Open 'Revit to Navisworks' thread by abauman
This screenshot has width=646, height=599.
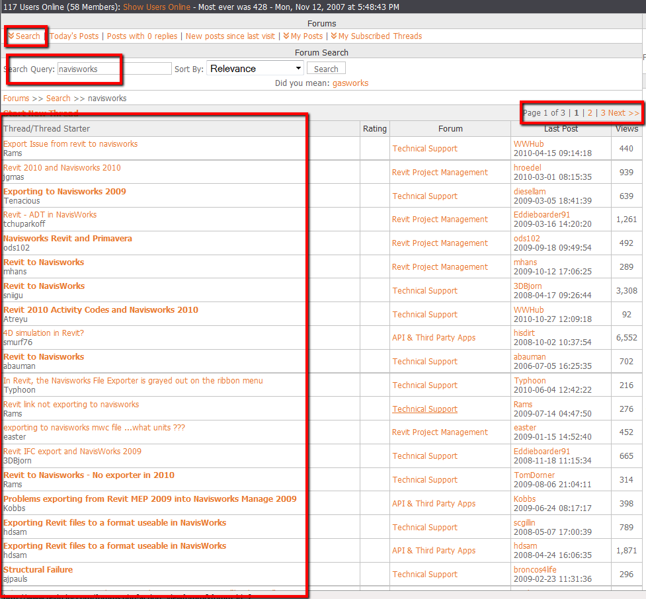click(44, 357)
